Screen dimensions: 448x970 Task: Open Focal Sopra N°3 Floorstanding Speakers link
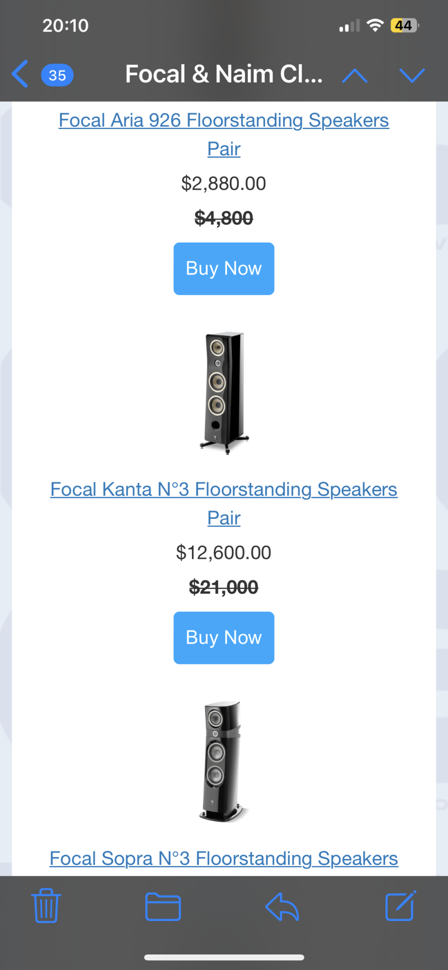(224, 858)
